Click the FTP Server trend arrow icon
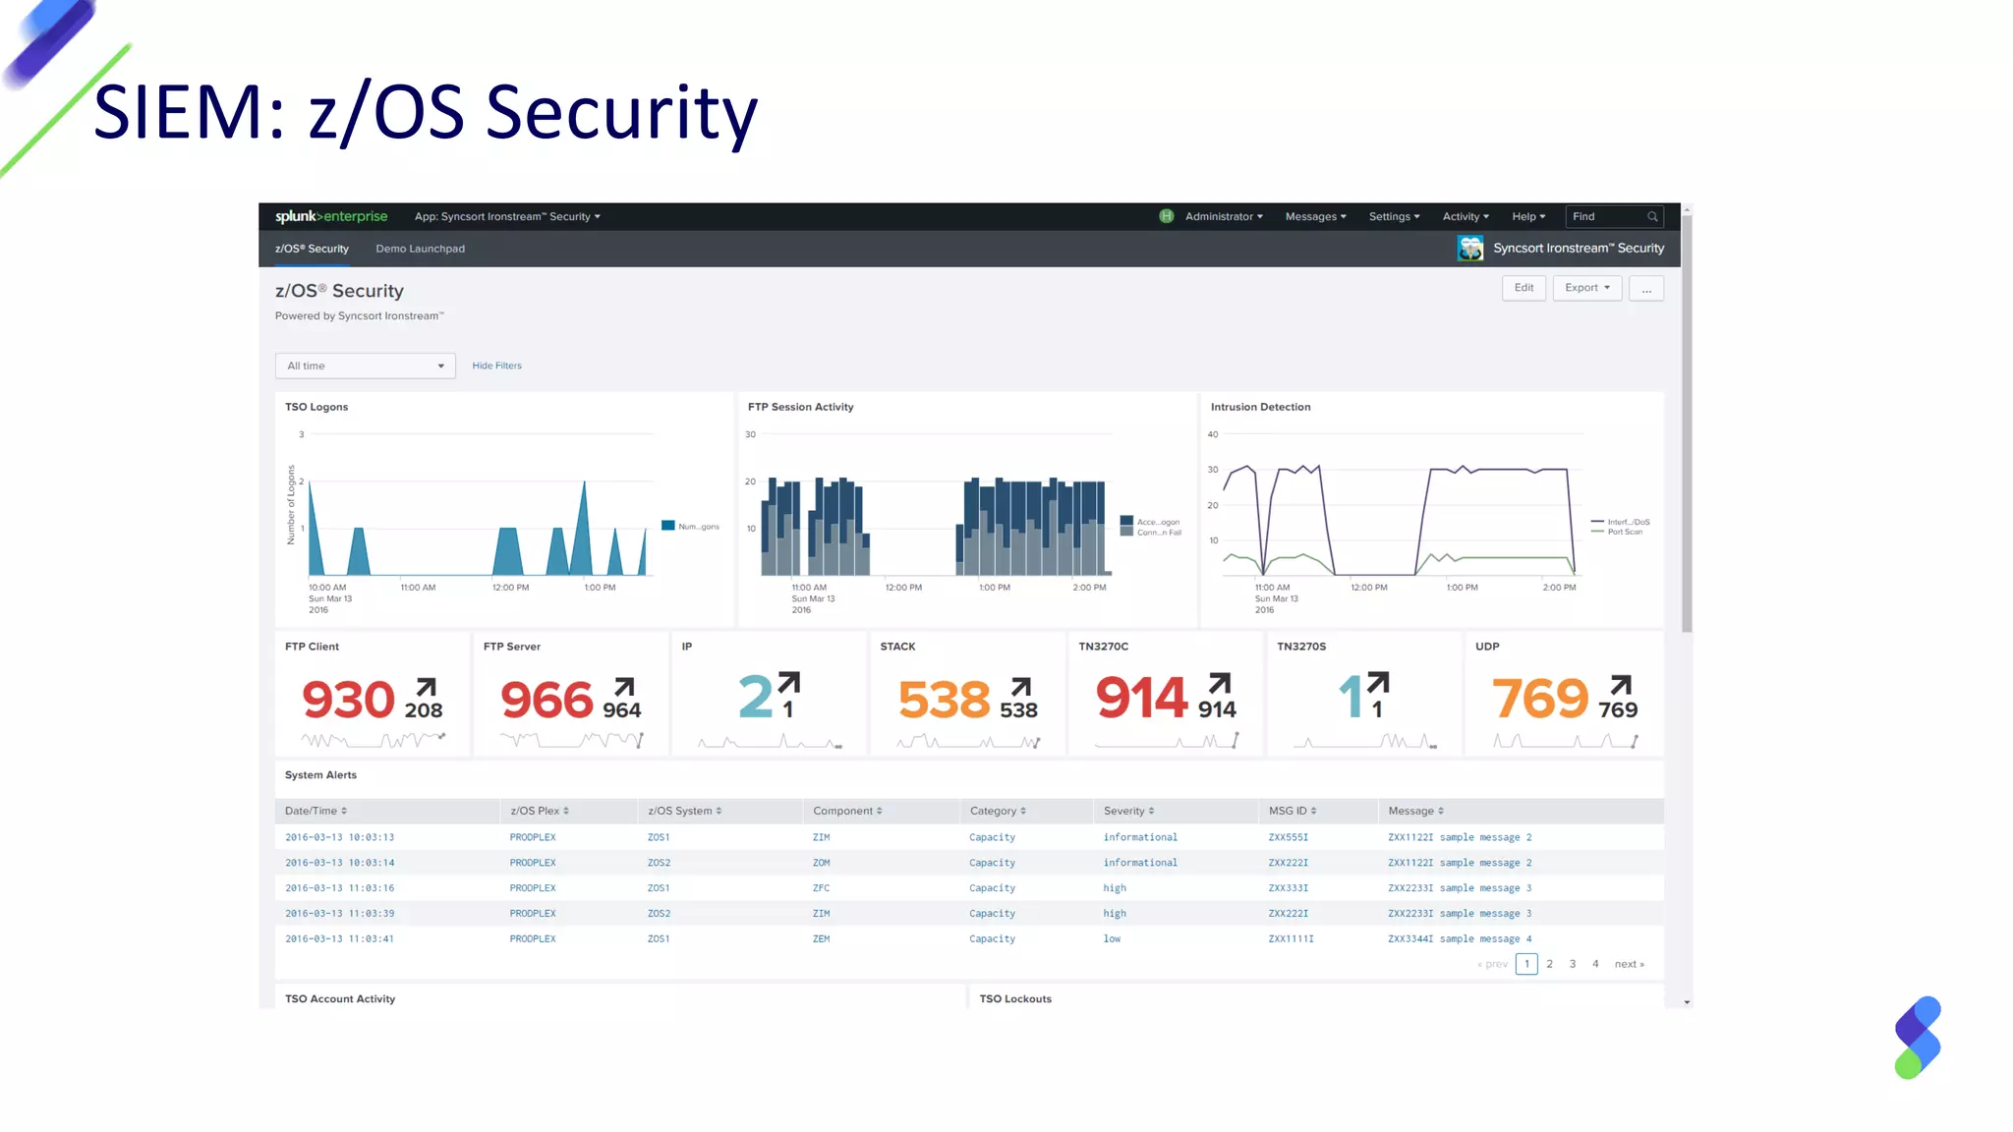 tap(624, 686)
